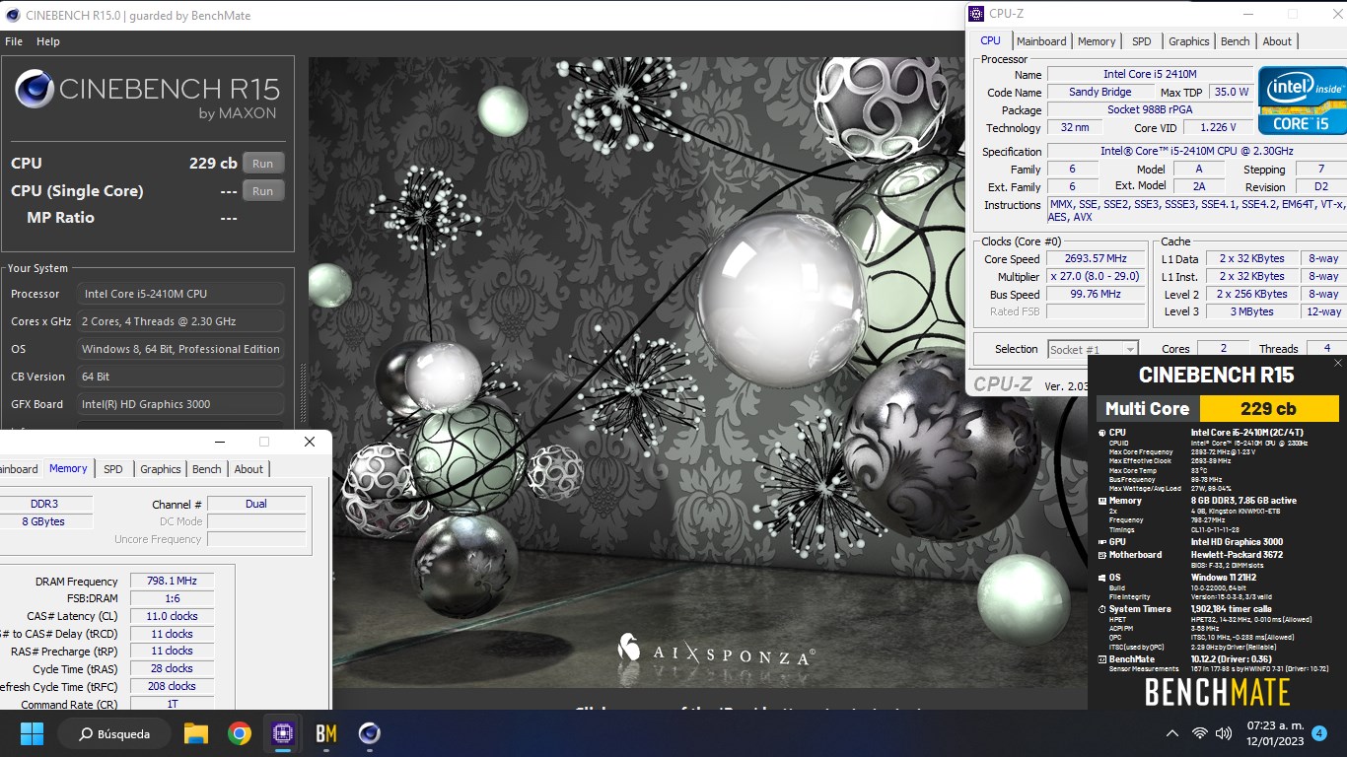Click the Cores x GHz field in Cinebench
1347x757 pixels.
(180, 321)
